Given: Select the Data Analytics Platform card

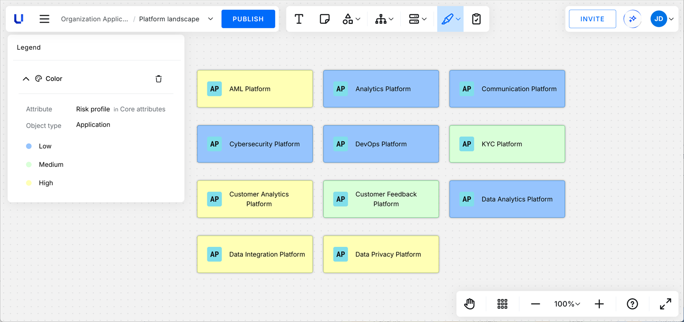Looking at the screenshot, I should 507,199.
